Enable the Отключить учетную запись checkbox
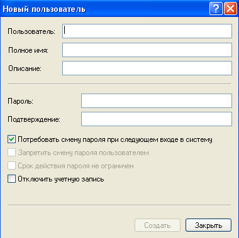239x238 pixels. pos(11,179)
